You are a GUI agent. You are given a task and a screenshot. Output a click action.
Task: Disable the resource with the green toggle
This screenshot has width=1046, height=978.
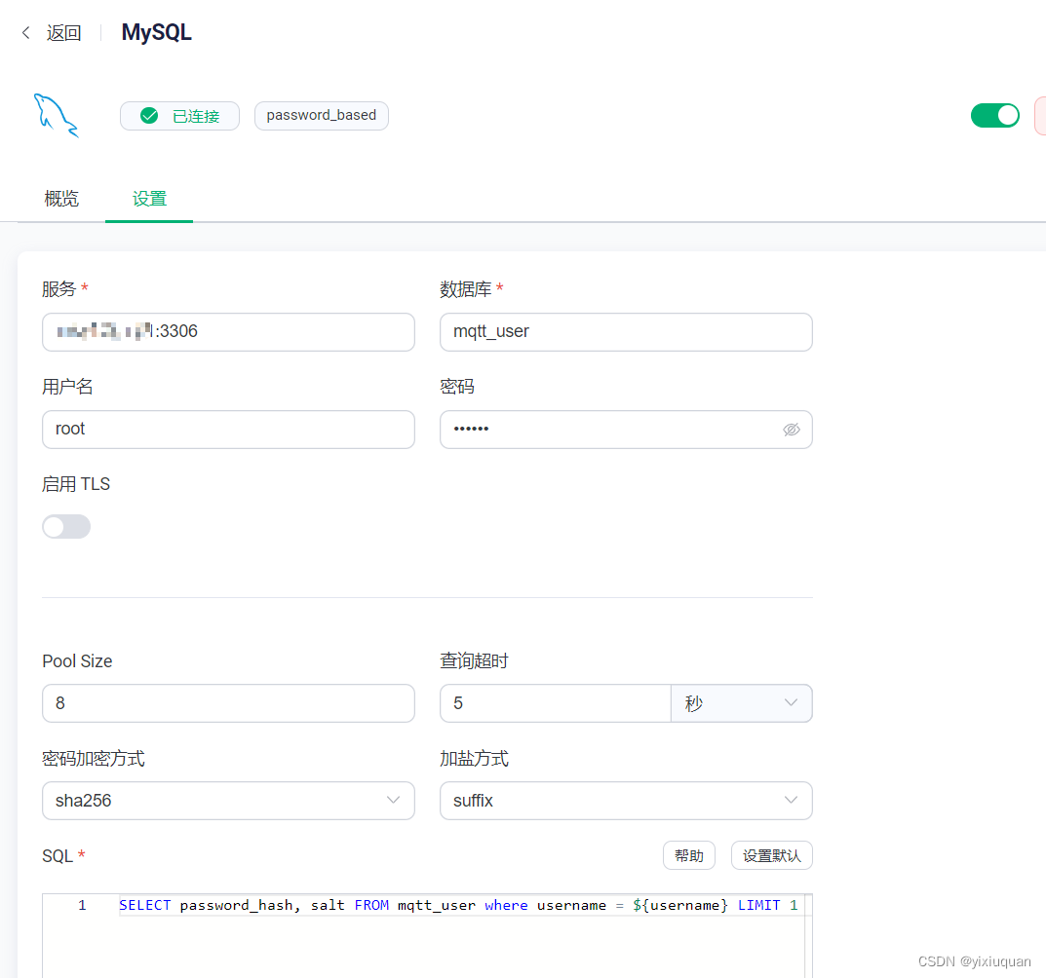tap(994, 115)
